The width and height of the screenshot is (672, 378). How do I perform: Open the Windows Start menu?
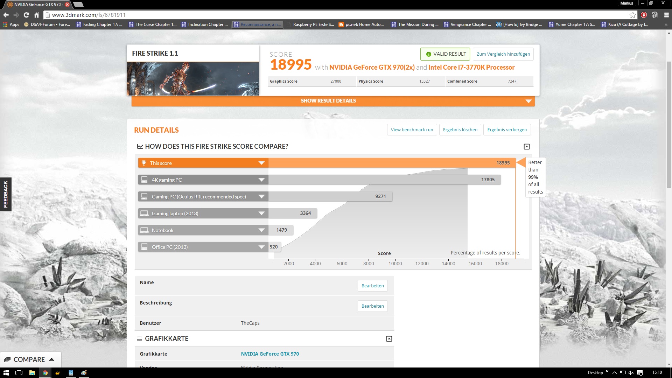pos(6,373)
